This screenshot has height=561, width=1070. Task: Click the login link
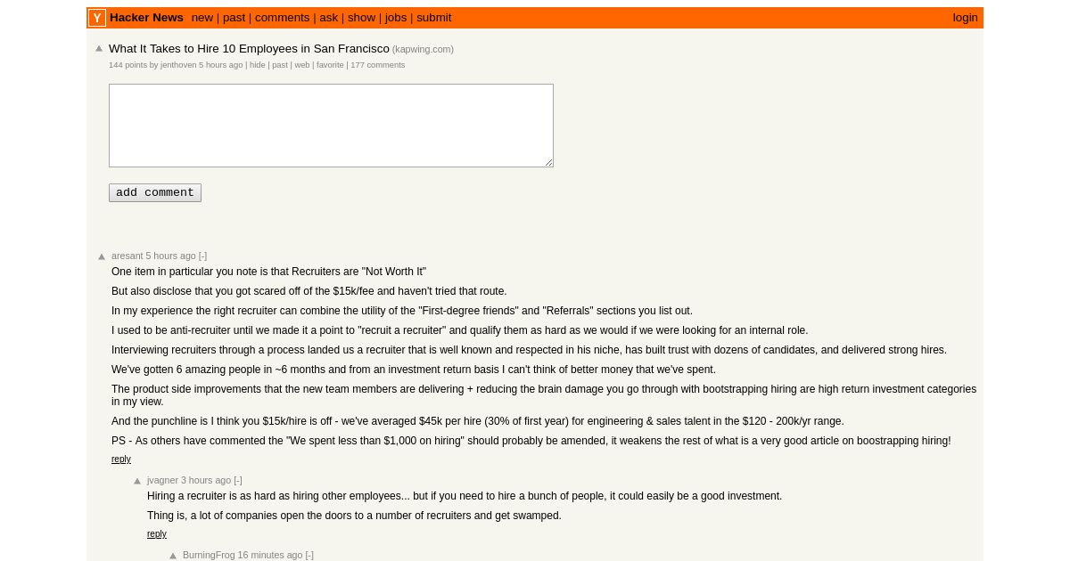pos(965,18)
